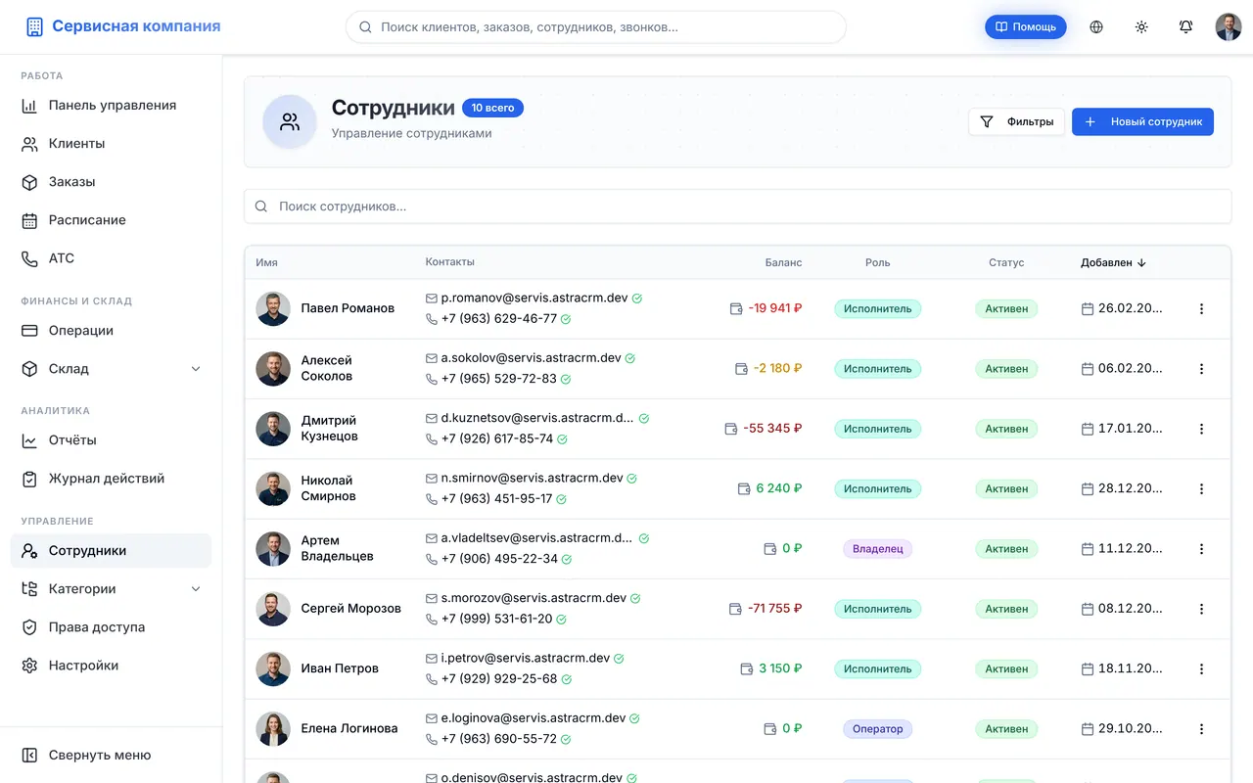The width and height of the screenshot is (1253, 783).
Task: Click the large Сотрудники header people icon
Action: pos(290,122)
